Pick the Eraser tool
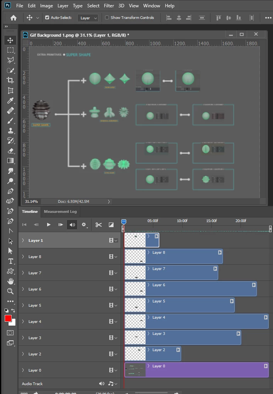 coord(10,151)
